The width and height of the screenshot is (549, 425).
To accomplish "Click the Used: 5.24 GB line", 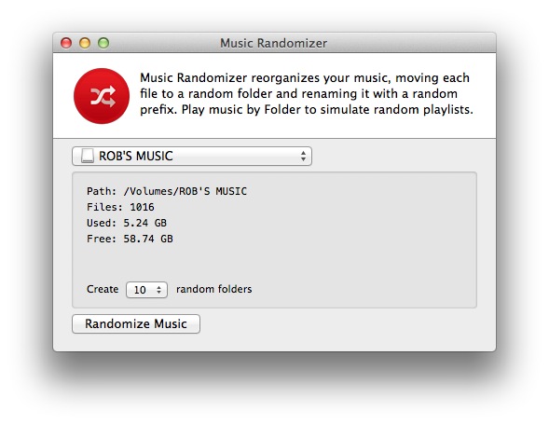I will (x=127, y=223).
